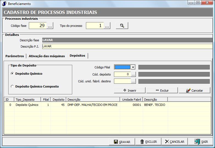This screenshot has height=148, width=215.
Task: Click the Gravar floppy disk button
Action: point(122,142)
